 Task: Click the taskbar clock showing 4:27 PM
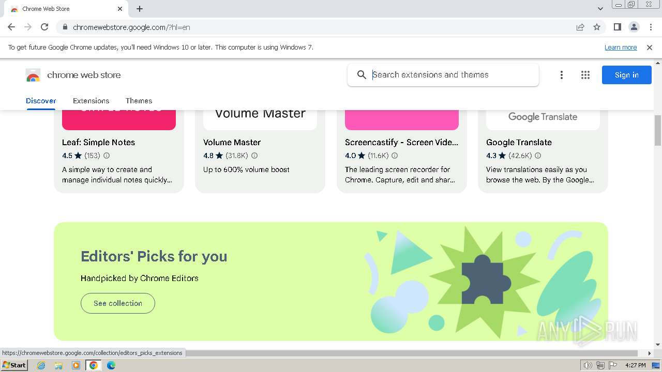pos(635,365)
